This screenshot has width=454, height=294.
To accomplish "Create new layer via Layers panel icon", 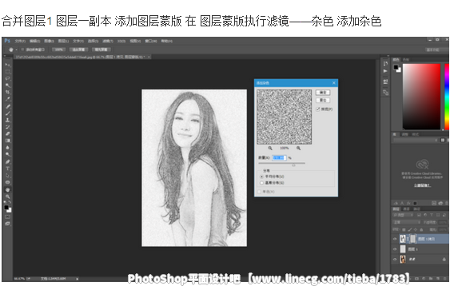I will click(x=437, y=278).
